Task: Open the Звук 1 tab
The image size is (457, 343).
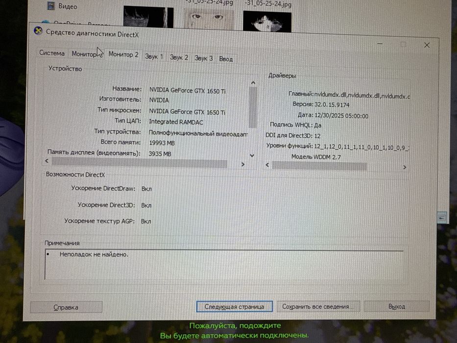Action: (x=154, y=56)
